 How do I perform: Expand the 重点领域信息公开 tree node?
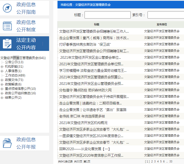pos(2,89)
